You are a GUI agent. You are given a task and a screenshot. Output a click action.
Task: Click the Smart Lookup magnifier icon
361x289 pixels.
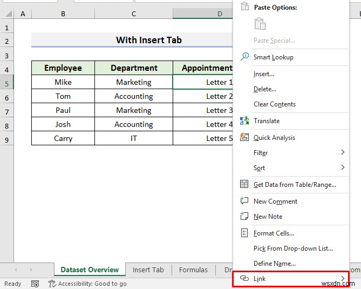pos(244,57)
